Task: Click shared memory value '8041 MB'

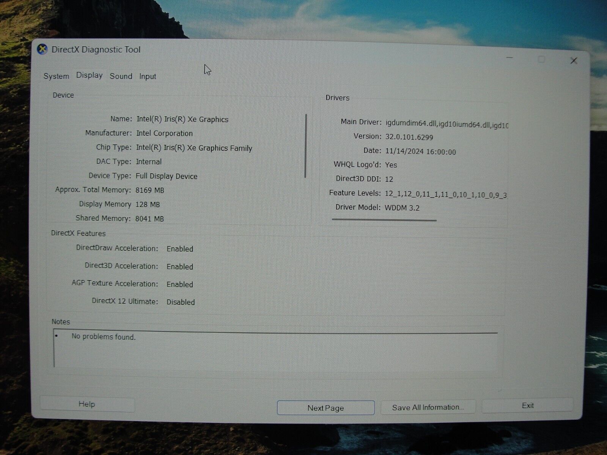Action: pos(149,219)
